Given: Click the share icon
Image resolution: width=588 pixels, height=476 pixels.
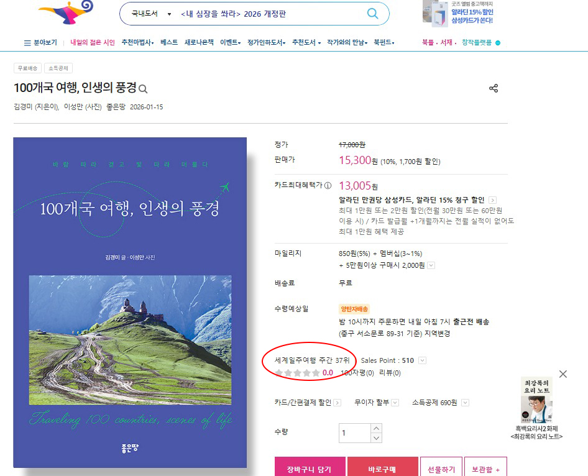Looking at the screenshot, I should coord(494,88).
